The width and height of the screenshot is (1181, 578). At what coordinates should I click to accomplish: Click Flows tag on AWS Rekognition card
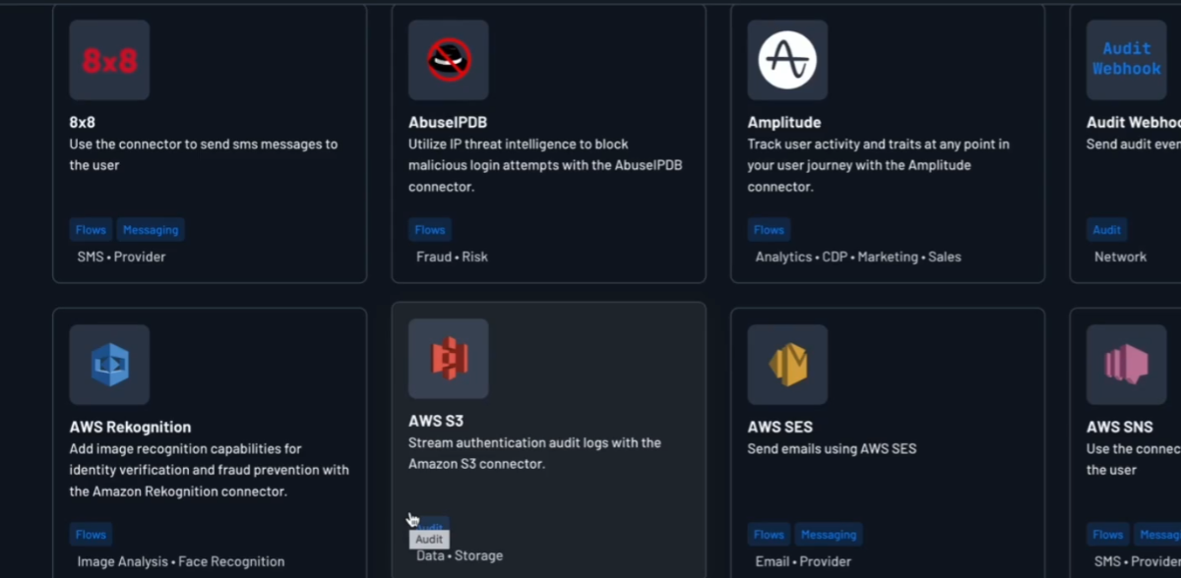pos(91,535)
